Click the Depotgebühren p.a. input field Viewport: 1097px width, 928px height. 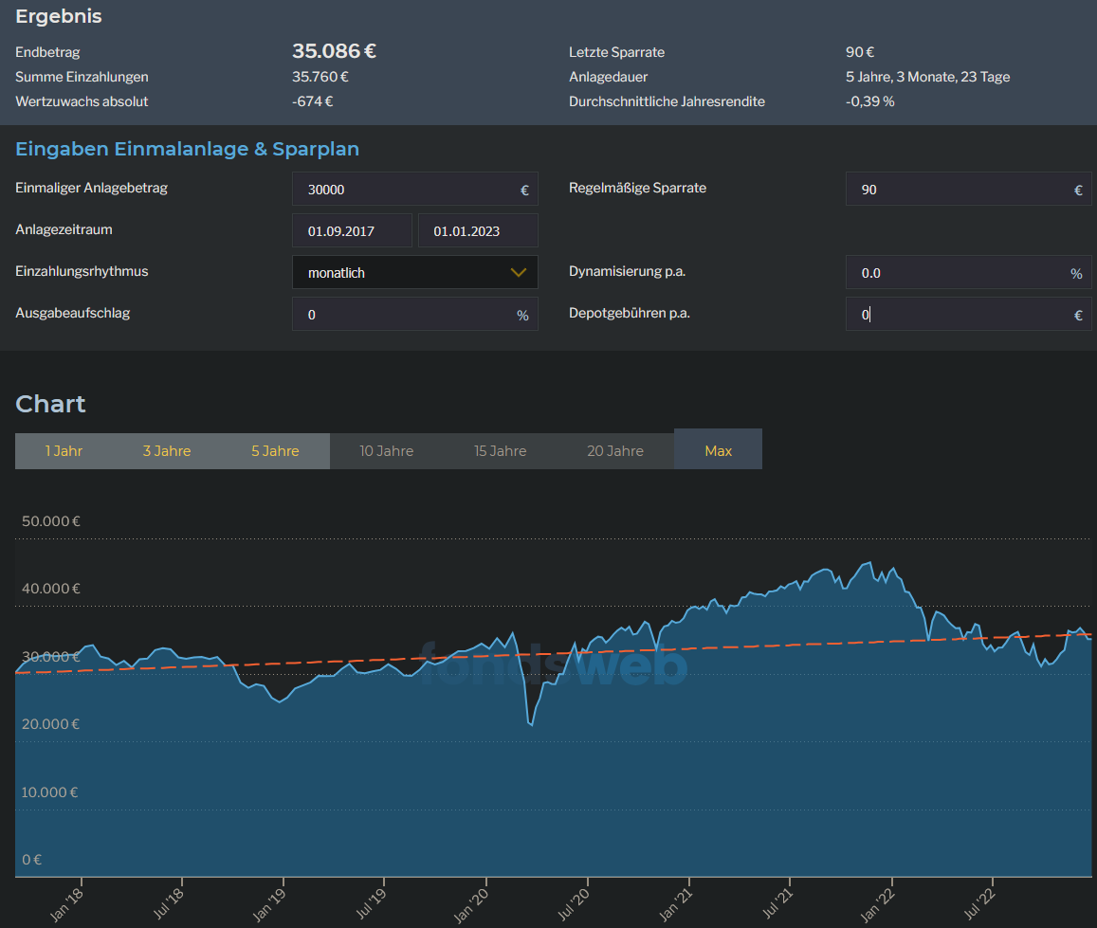click(x=958, y=315)
